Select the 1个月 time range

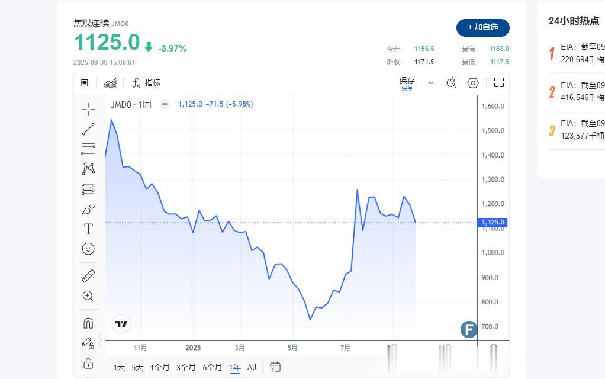tap(160, 367)
